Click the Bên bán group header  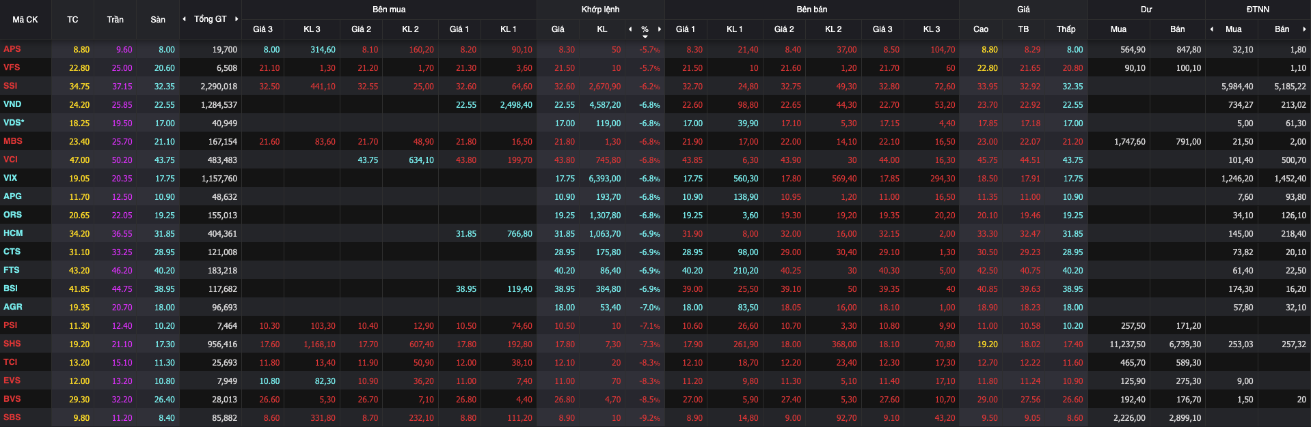point(811,10)
